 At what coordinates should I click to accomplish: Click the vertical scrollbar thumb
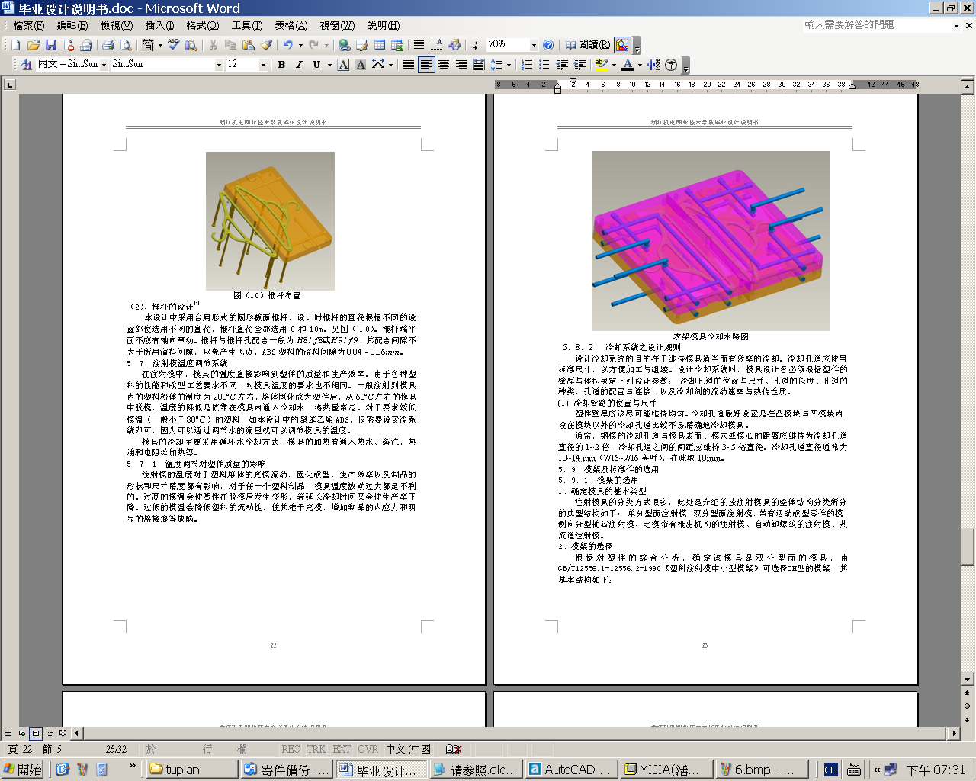[x=968, y=547]
